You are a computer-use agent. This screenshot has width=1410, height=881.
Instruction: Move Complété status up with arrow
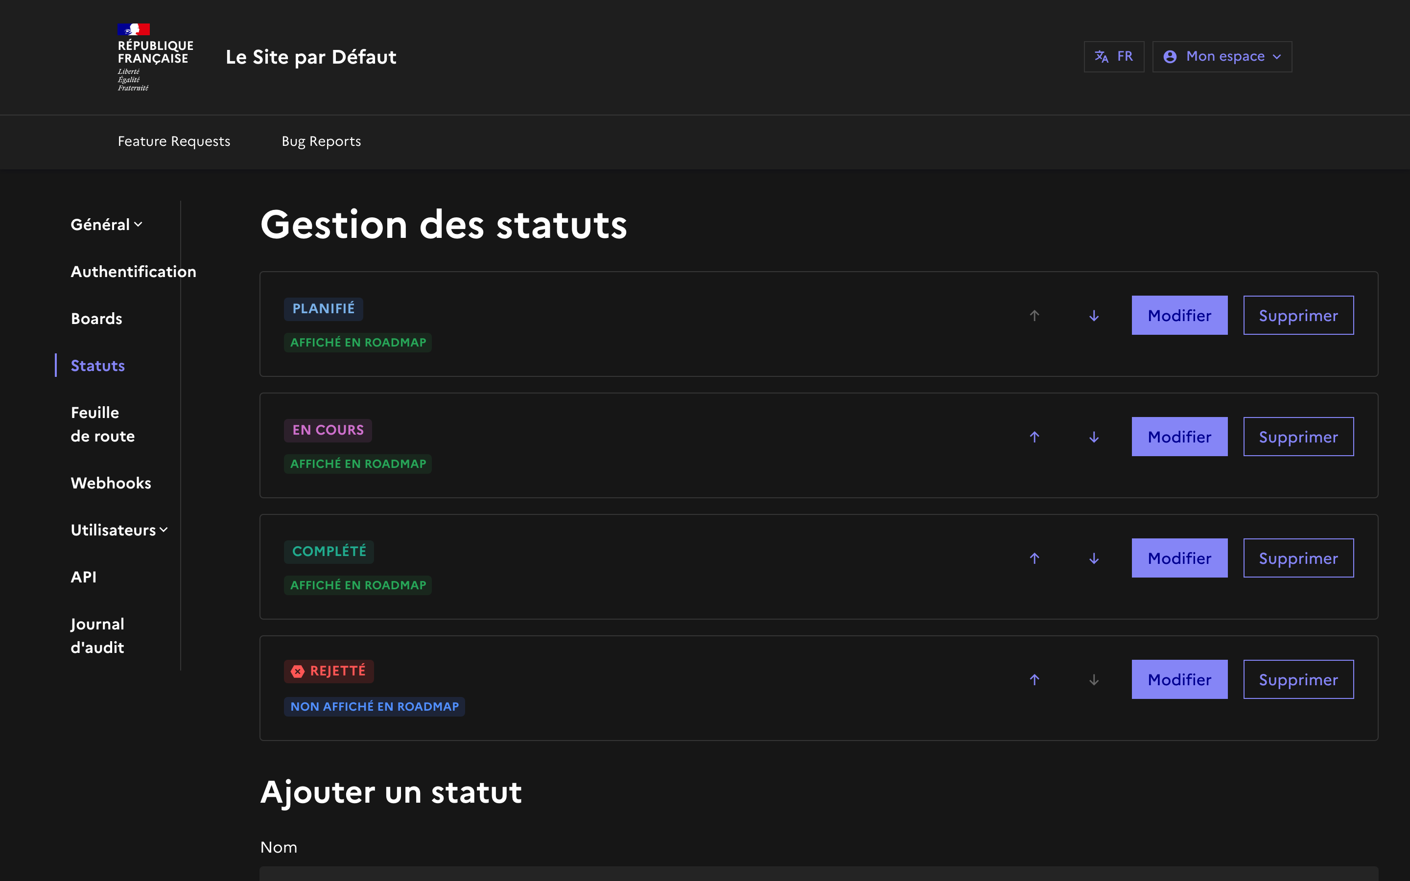[x=1034, y=558]
